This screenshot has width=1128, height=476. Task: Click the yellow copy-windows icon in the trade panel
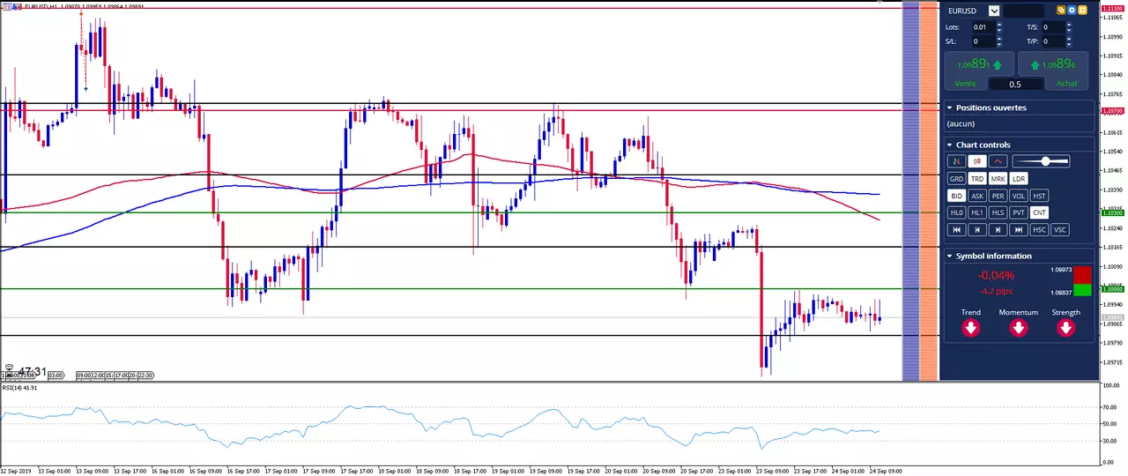pyautogui.click(x=1061, y=11)
